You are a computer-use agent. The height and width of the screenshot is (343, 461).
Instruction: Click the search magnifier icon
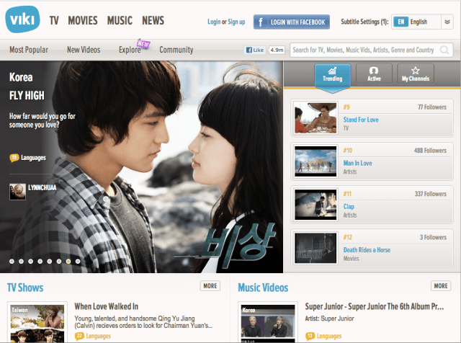[x=444, y=50]
